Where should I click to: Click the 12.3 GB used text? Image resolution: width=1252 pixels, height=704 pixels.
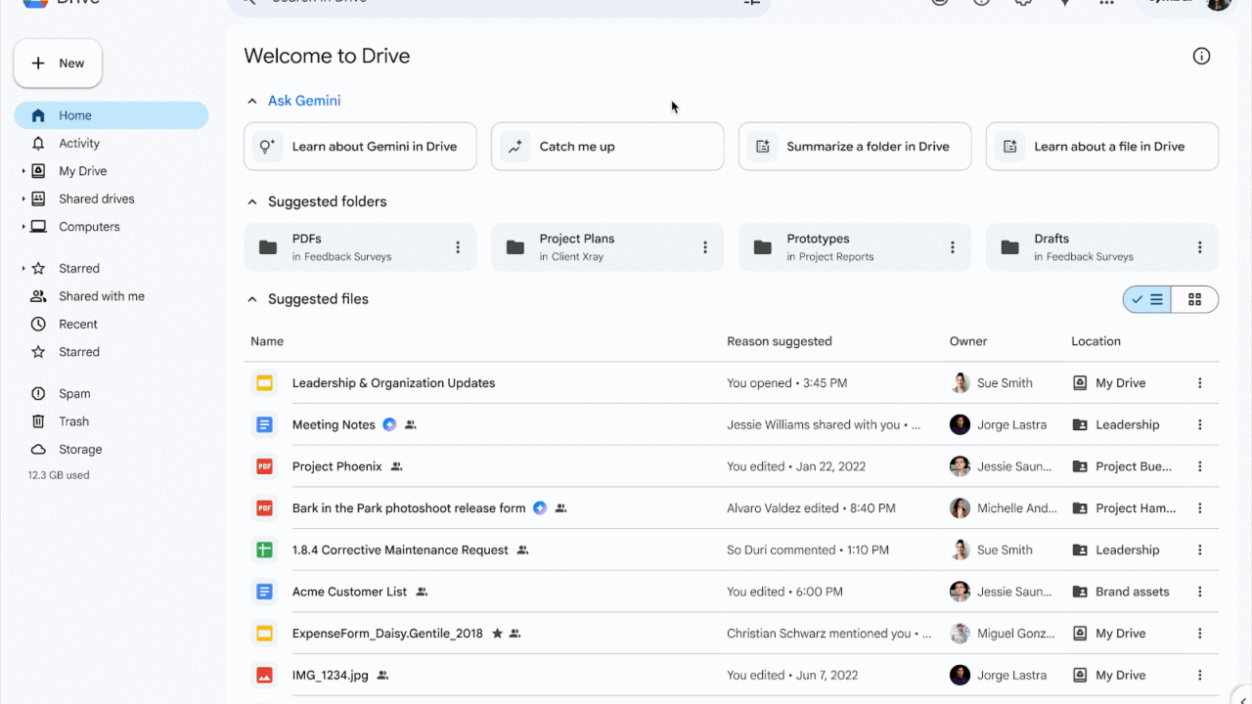59,475
